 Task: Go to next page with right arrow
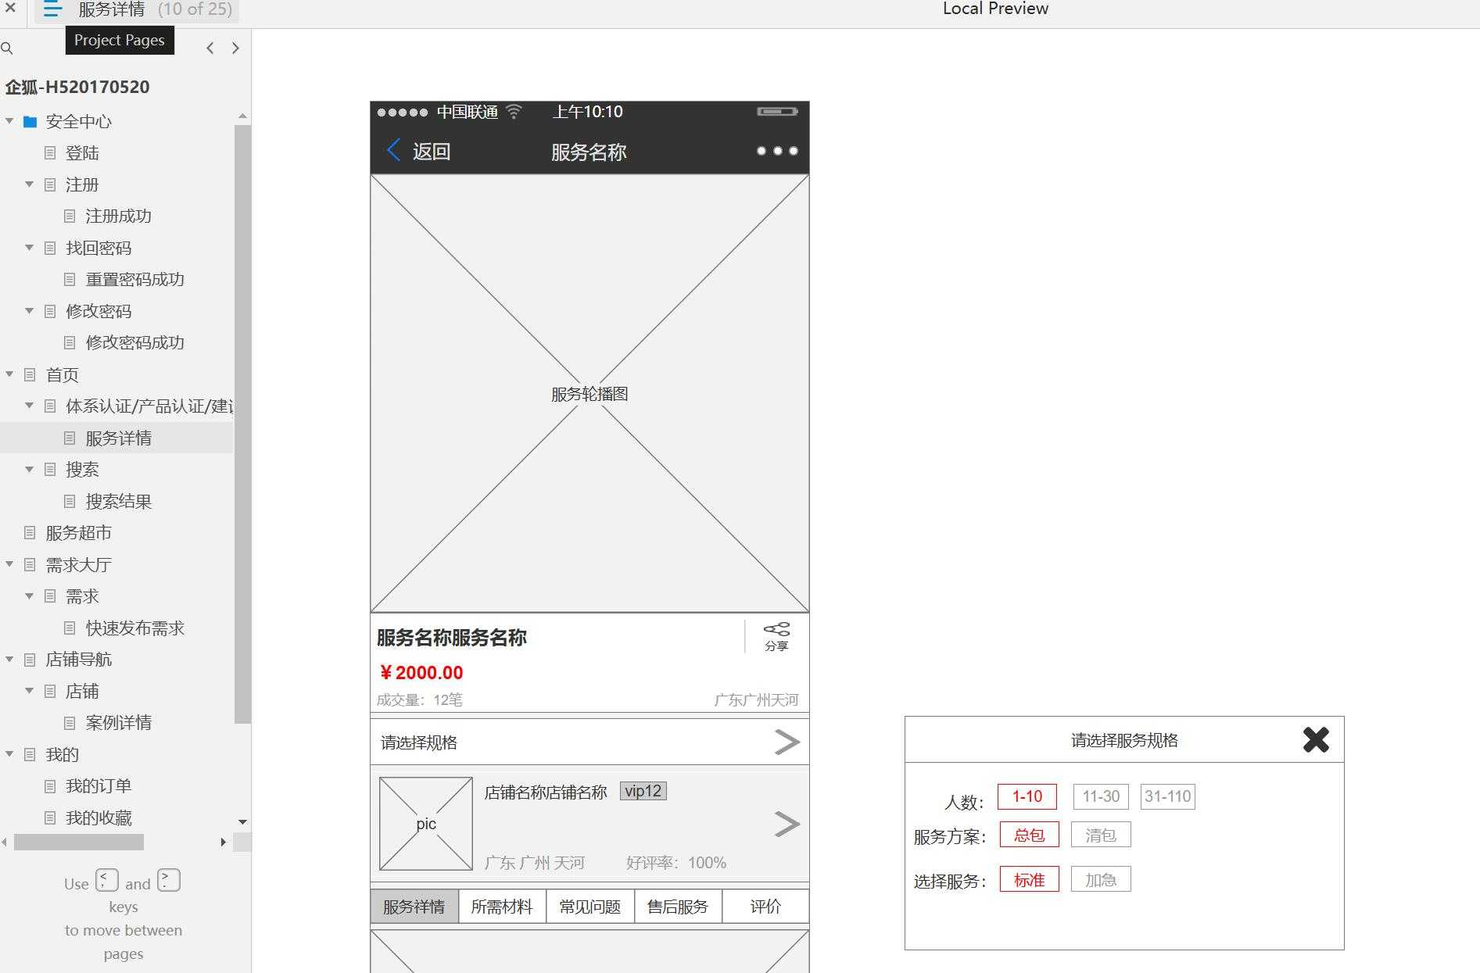(235, 48)
